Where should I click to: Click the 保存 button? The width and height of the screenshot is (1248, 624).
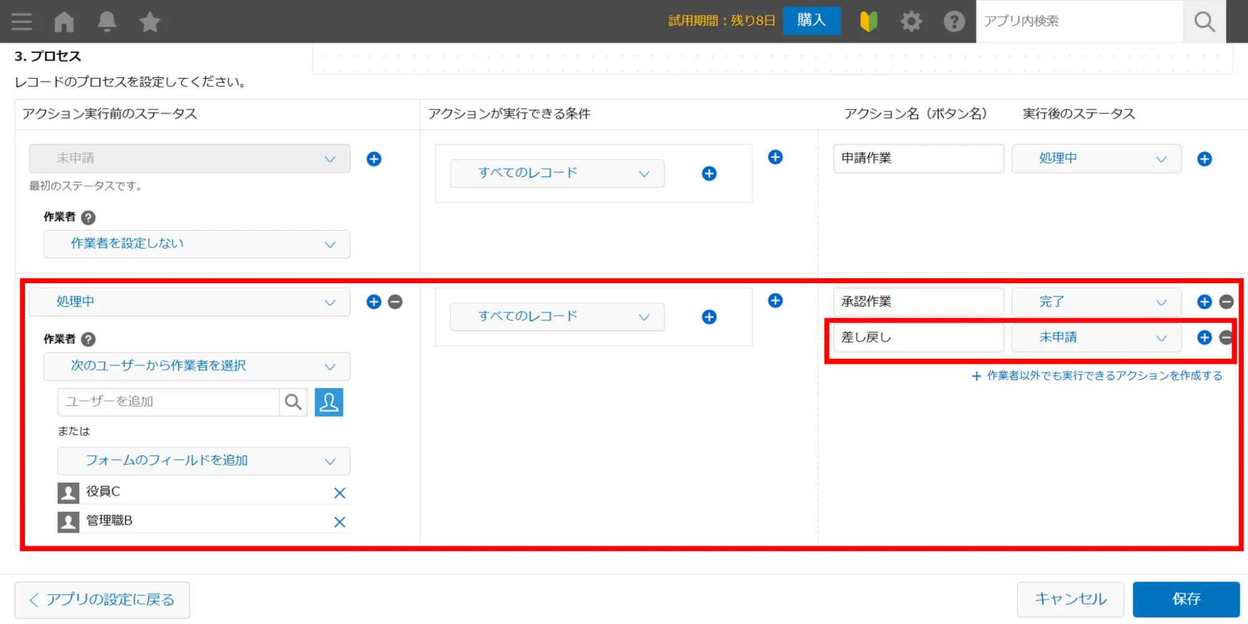[1186, 599]
